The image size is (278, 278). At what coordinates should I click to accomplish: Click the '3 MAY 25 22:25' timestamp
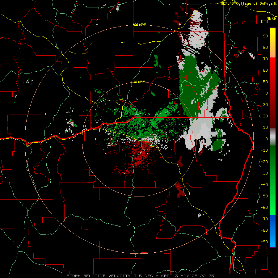coord(194,276)
